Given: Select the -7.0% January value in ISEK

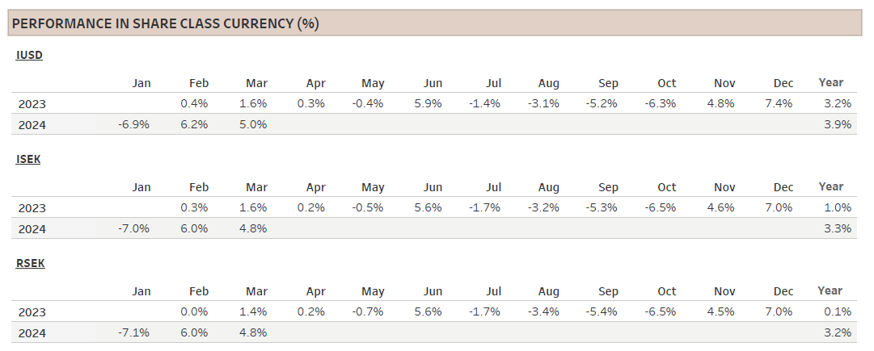Looking at the screenshot, I should point(134,228).
